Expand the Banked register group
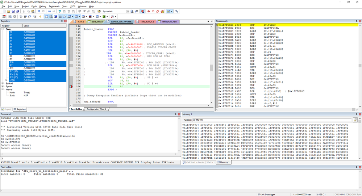 pyautogui.click(x=3, y=83)
